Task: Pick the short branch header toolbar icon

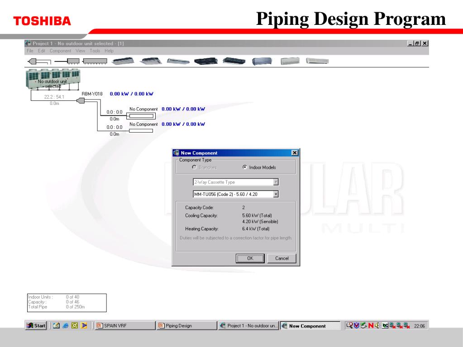Action: (x=67, y=62)
